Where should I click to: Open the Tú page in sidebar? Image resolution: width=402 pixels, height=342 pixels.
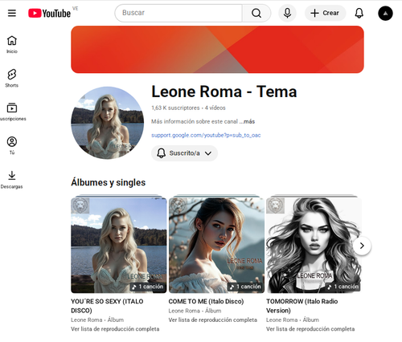click(12, 146)
